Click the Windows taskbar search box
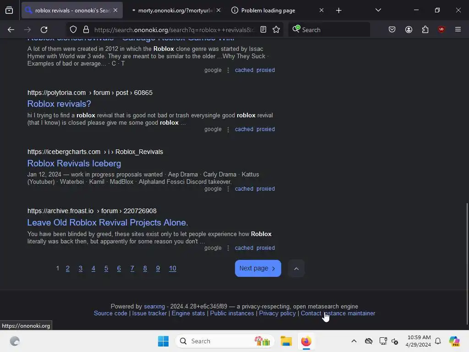 (225, 341)
